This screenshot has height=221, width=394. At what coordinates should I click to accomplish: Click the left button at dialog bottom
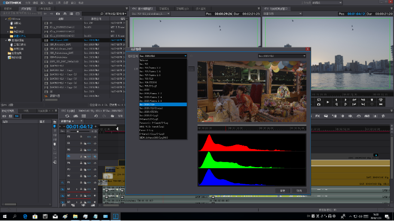pyautogui.click(x=283, y=191)
